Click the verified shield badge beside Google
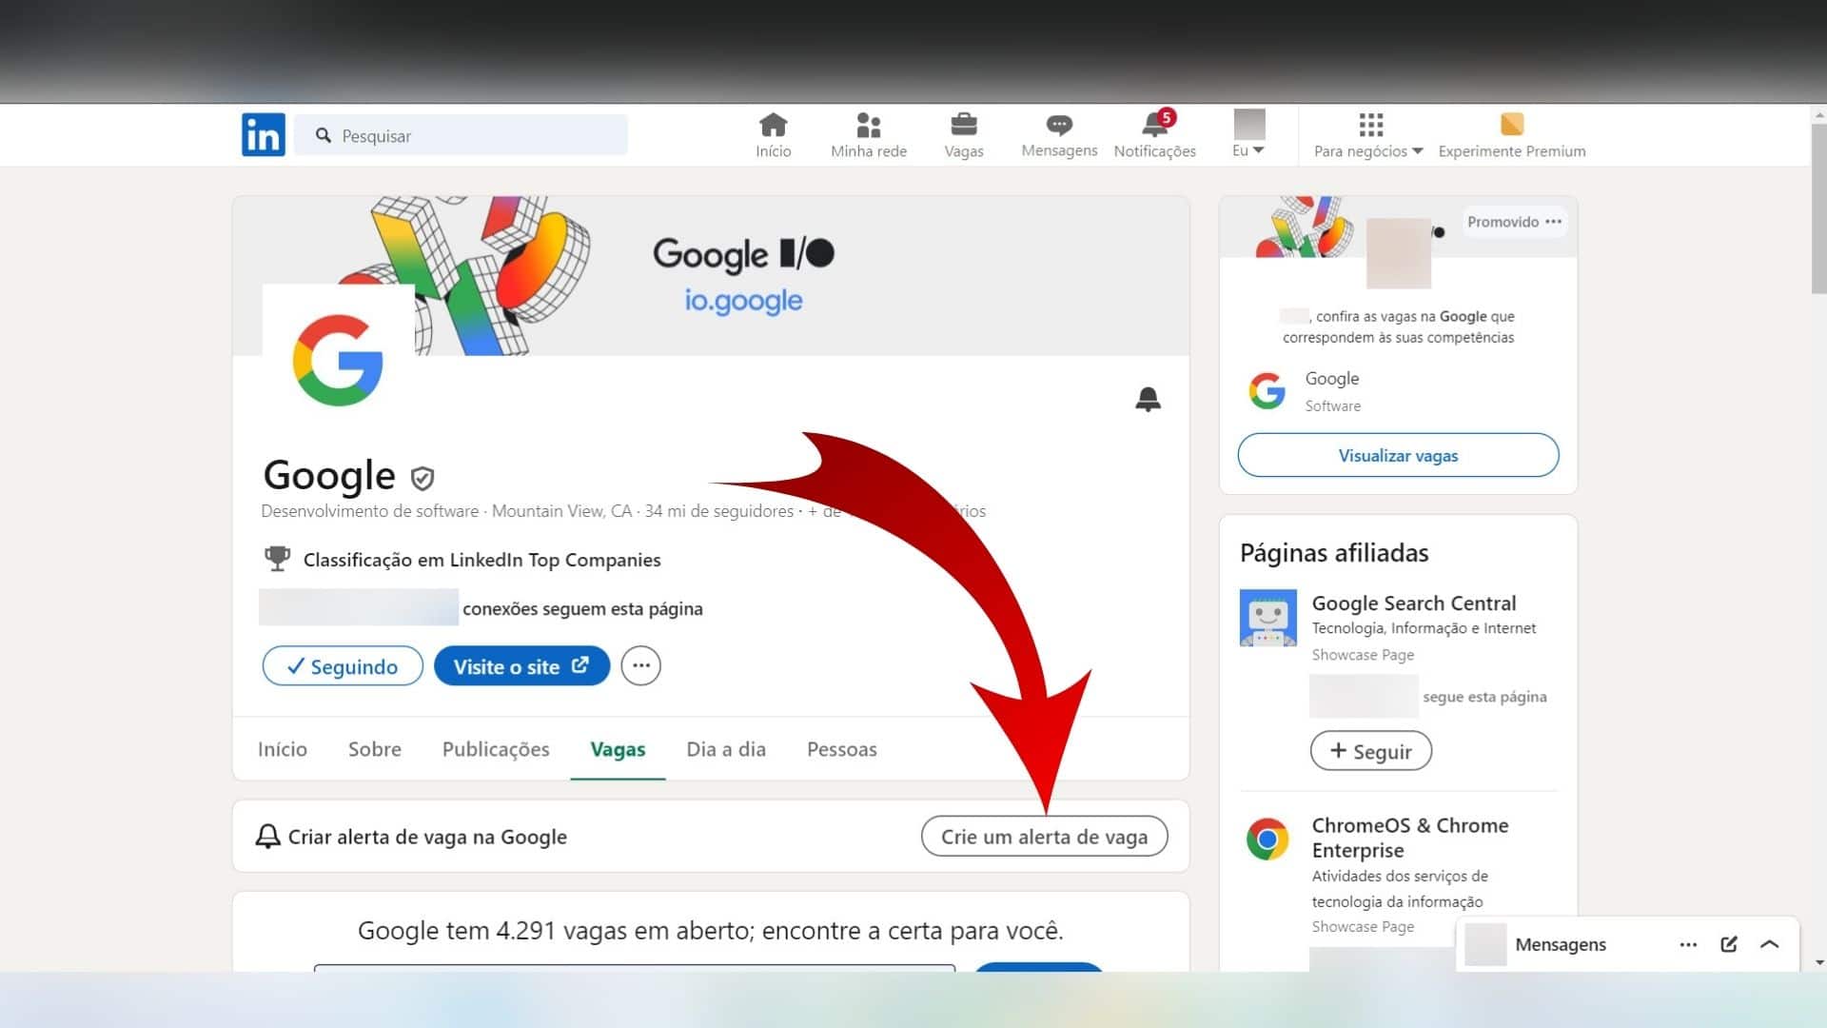1827x1028 pixels. [422, 477]
